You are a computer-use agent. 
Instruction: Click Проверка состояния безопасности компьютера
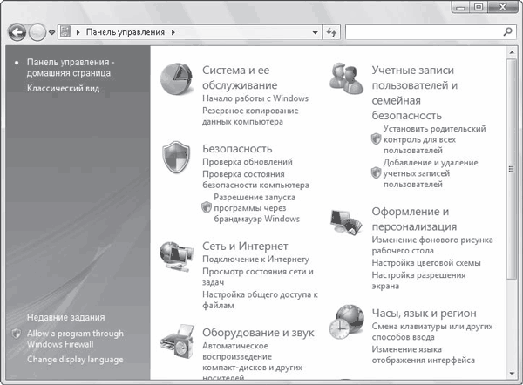pos(255,179)
